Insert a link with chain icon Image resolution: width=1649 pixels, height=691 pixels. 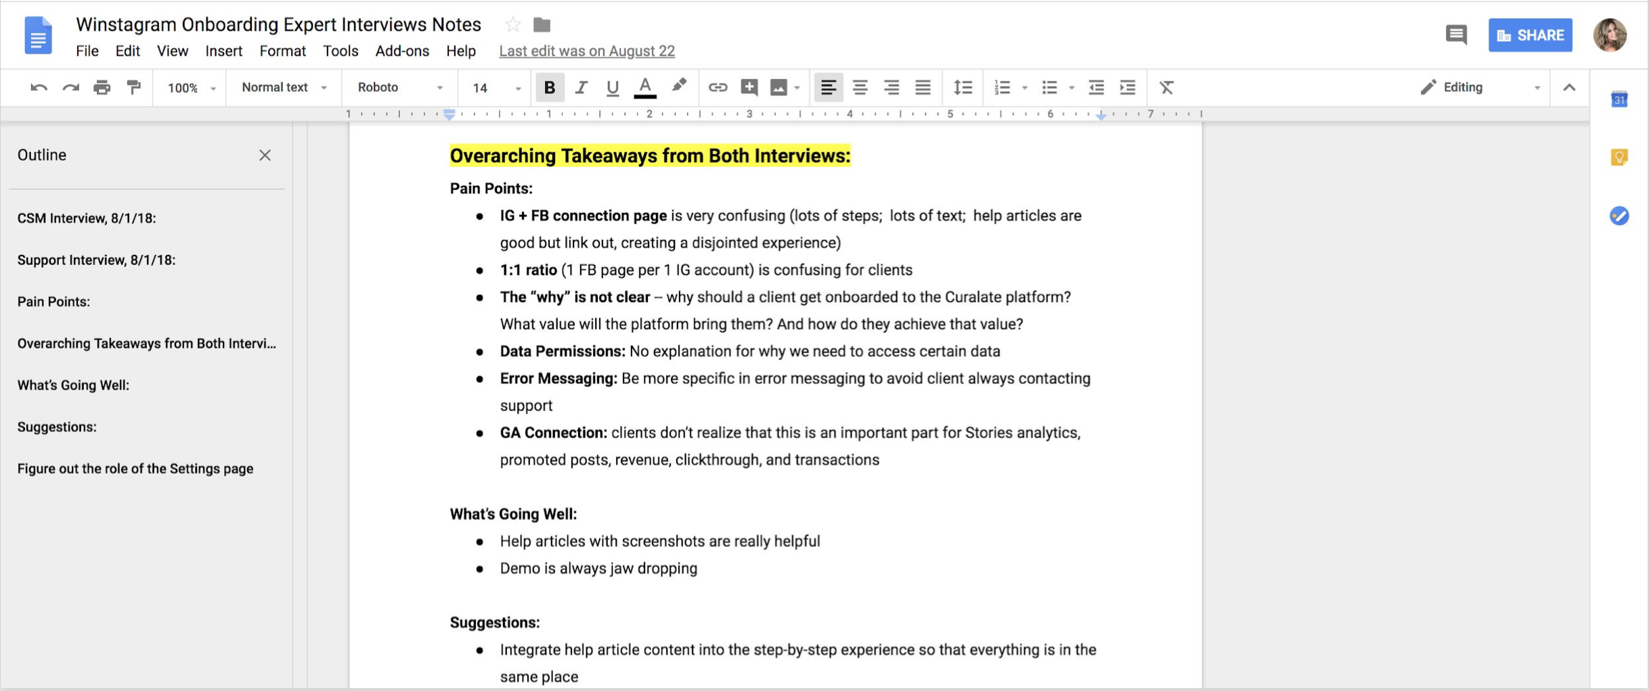pos(718,87)
